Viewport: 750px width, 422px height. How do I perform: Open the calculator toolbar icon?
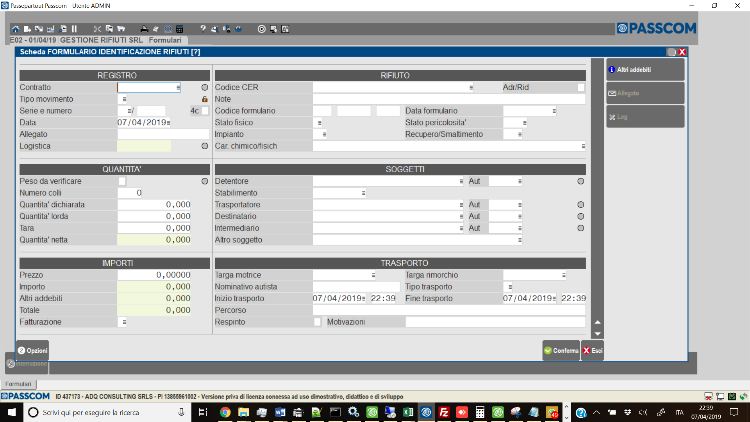180,29
